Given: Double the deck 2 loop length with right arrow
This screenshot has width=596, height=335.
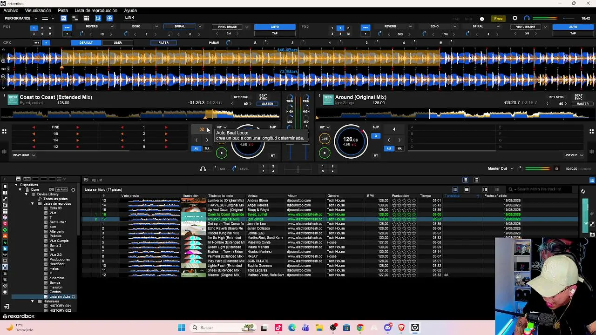Looking at the screenshot, I should (x=400, y=140).
